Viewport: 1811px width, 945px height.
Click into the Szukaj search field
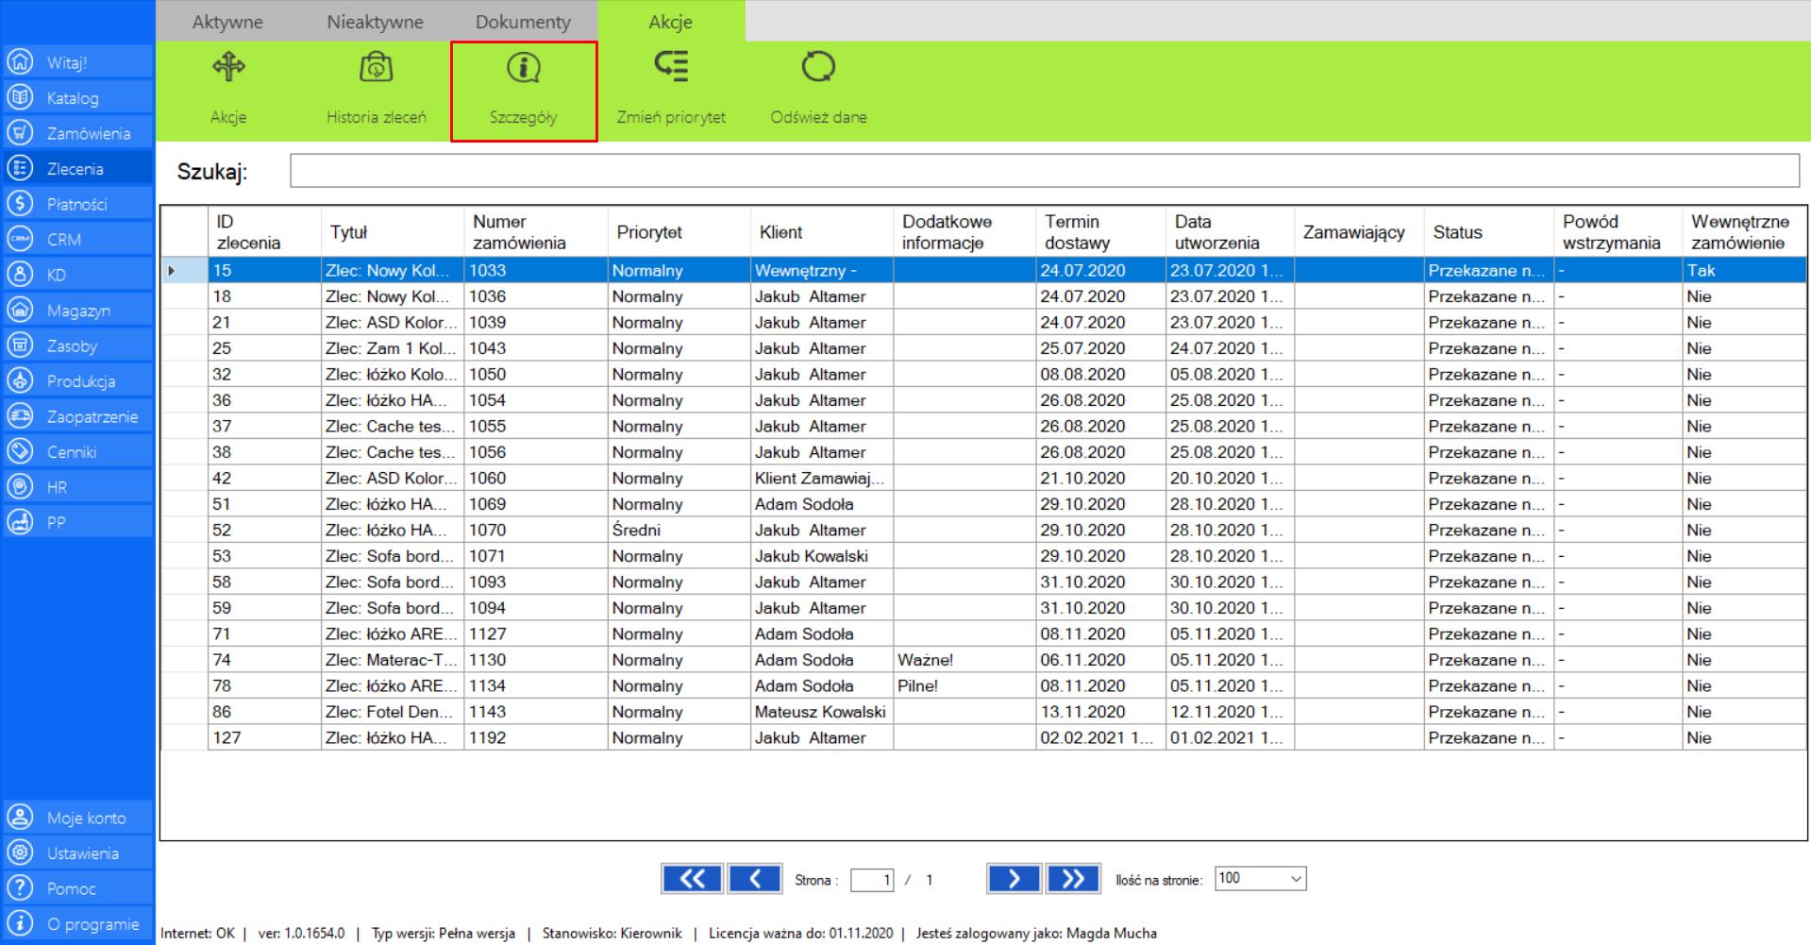1044,171
